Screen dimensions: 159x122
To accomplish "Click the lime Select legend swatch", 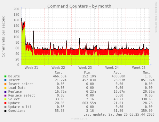I will [x=5, y=99].
